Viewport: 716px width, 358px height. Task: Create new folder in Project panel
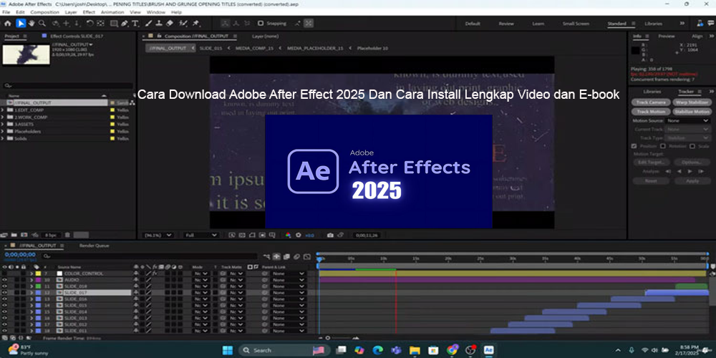click(14, 235)
